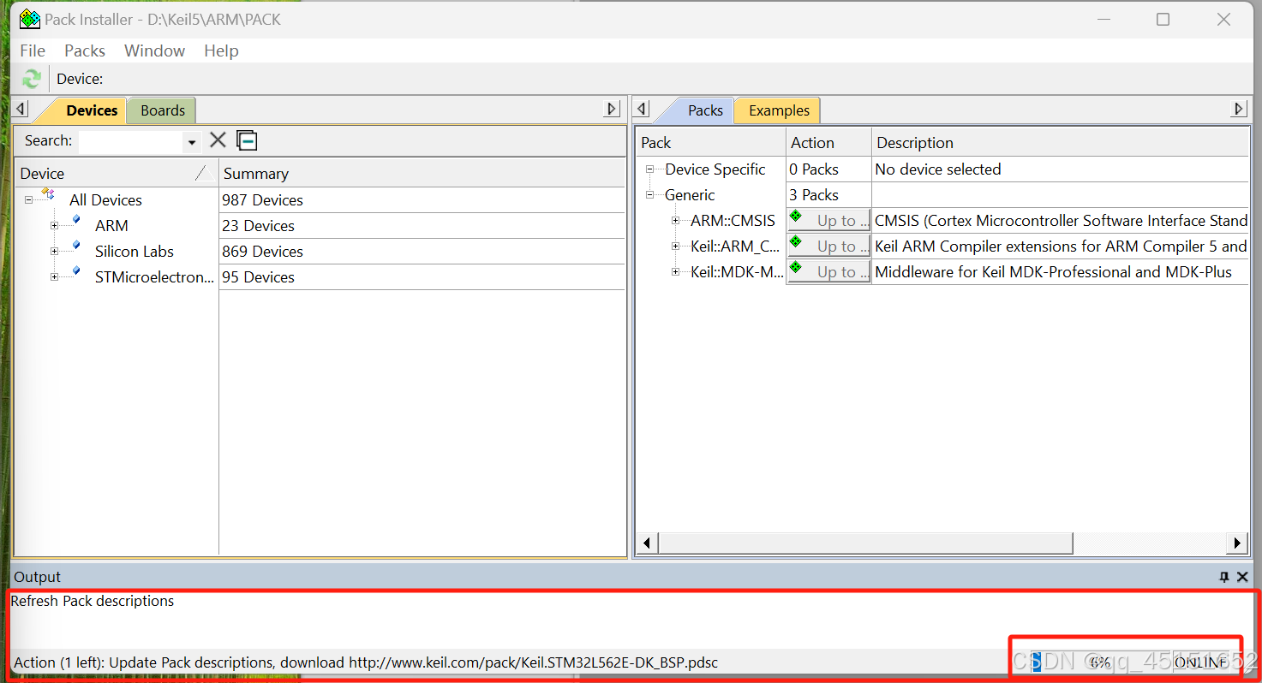Collapse the All Devices tree node

(x=28, y=200)
